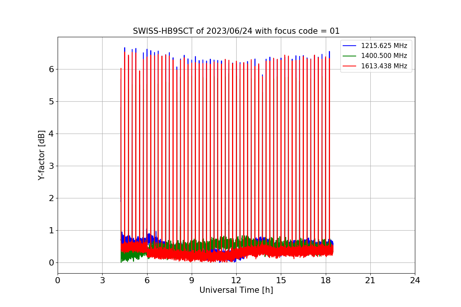Click x-axis tick label 18

tap(325, 281)
